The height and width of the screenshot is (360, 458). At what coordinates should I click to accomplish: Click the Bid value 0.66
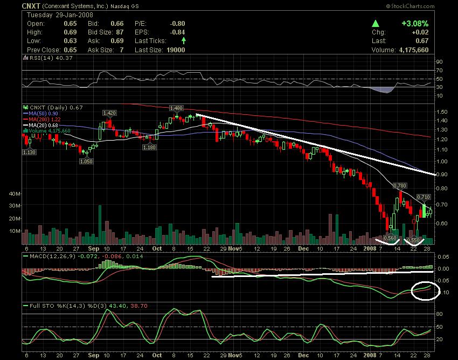pyautogui.click(x=117, y=24)
